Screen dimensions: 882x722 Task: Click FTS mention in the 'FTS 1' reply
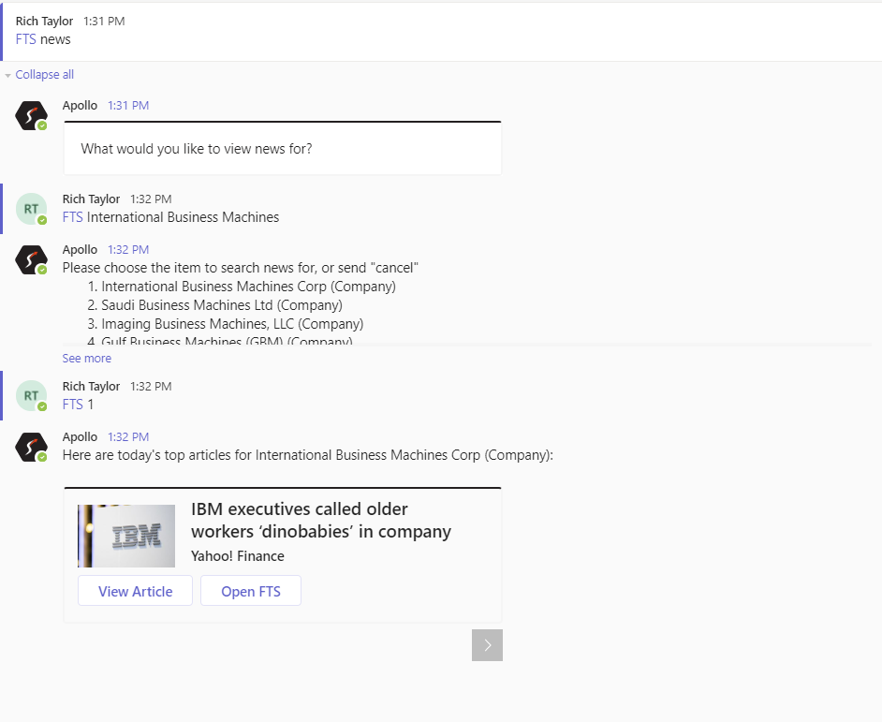point(72,405)
